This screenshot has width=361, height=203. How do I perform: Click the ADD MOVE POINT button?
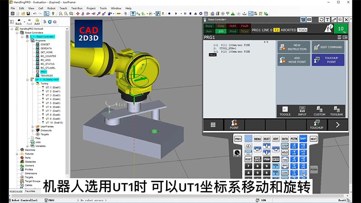294,60
